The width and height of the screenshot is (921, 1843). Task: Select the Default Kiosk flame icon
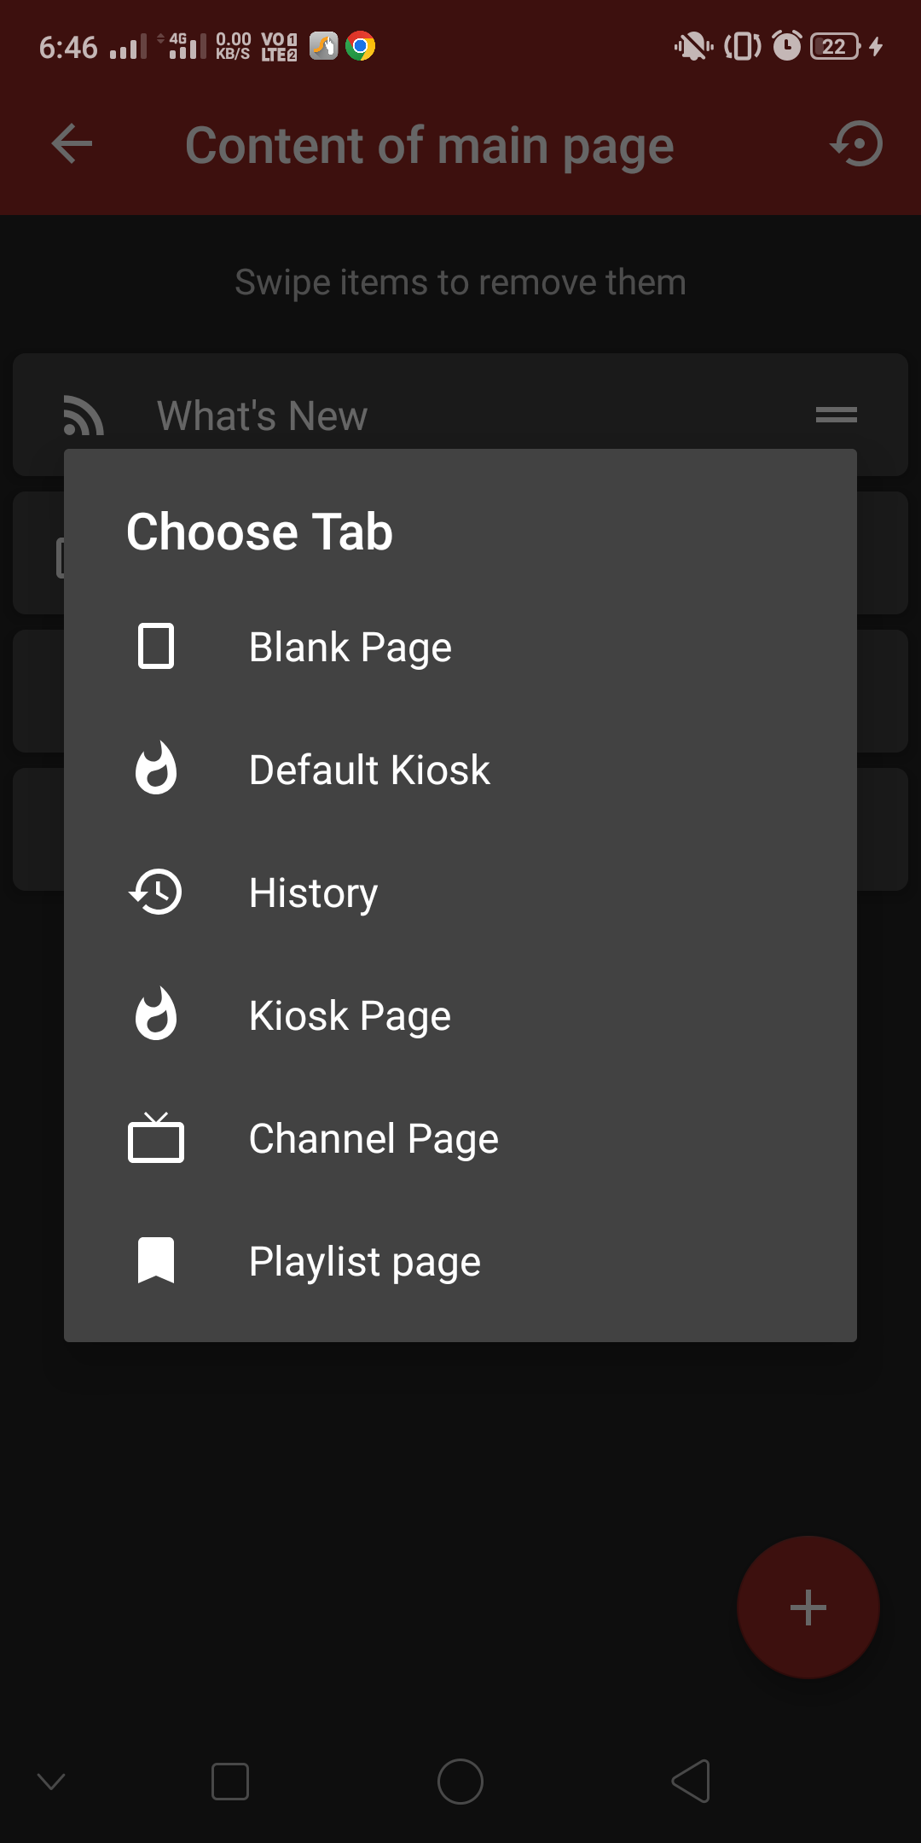(156, 769)
